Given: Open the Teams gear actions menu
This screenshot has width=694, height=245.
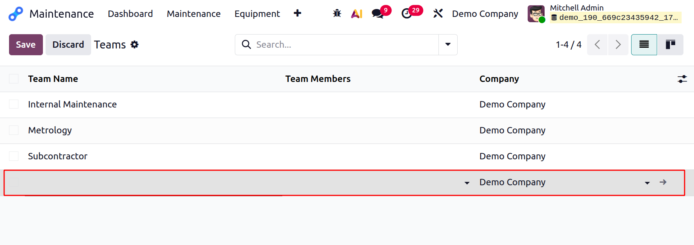Looking at the screenshot, I should click(134, 45).
